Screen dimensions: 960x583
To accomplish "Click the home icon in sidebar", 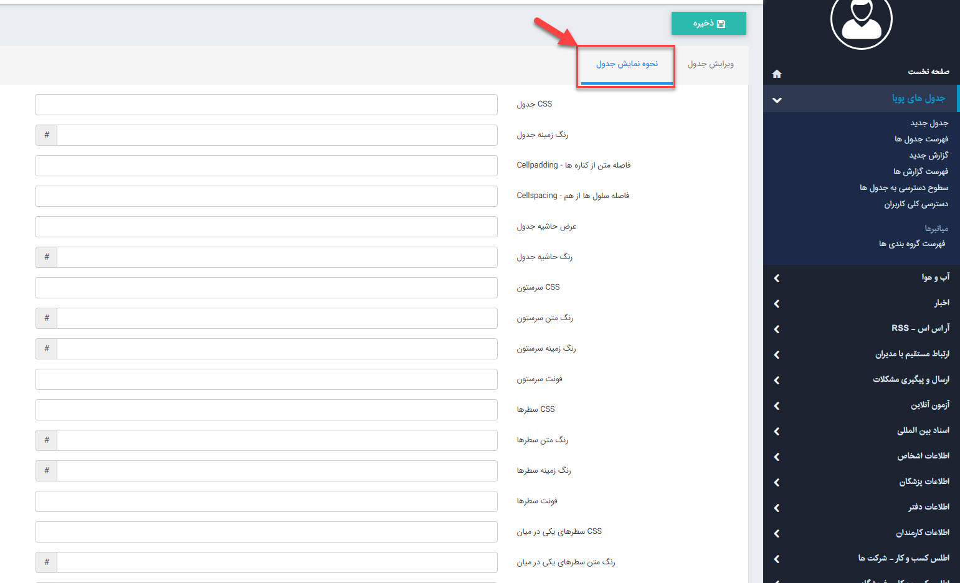I will 776,74.
